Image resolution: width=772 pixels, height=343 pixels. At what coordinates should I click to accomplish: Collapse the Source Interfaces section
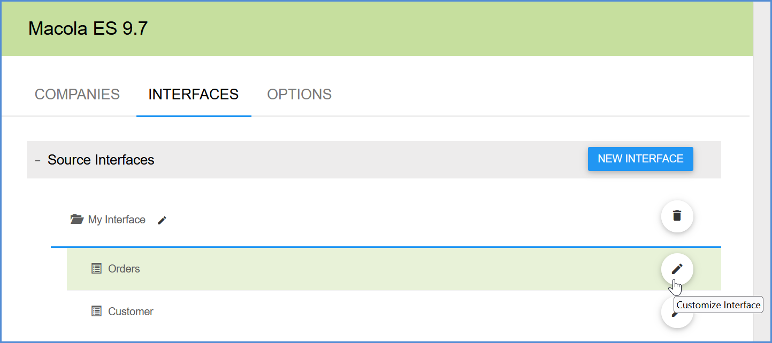[37, 160]
